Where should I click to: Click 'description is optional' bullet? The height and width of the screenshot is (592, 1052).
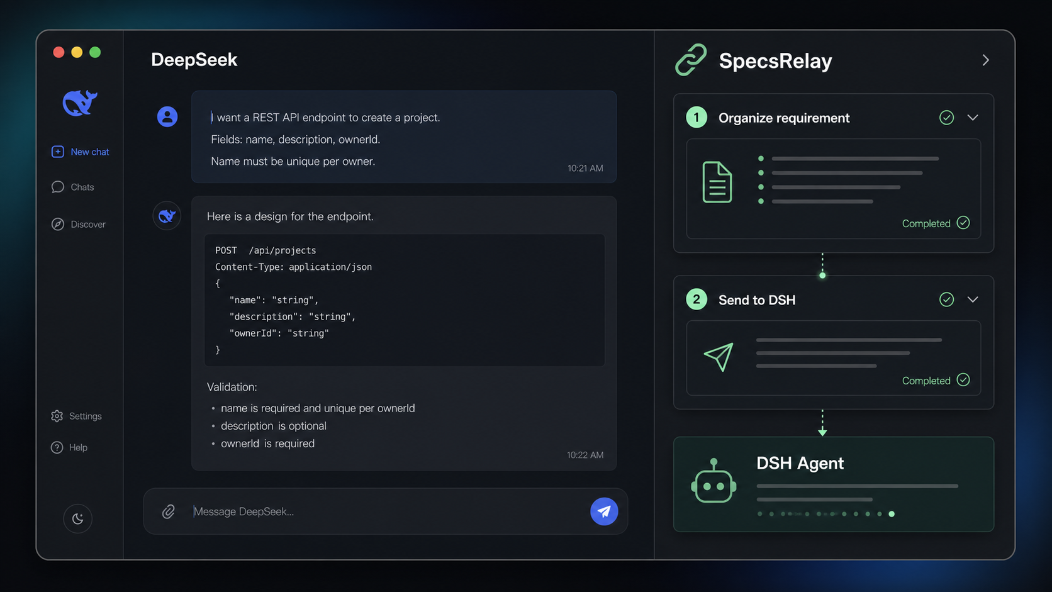pos(274,426)
